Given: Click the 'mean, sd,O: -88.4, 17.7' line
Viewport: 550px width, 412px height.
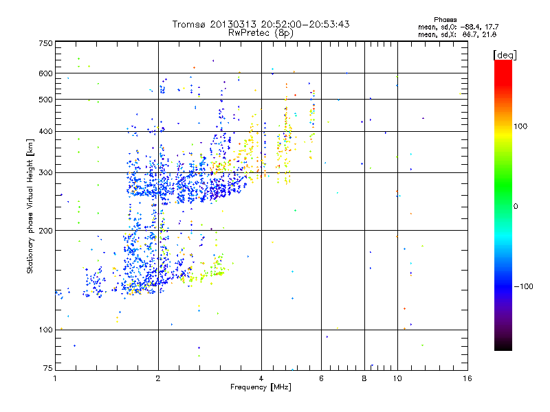Looking at the screenshot, I should coord(458,27).
